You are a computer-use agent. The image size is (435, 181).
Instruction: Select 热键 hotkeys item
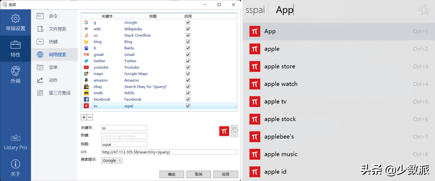tap(54, 42)
